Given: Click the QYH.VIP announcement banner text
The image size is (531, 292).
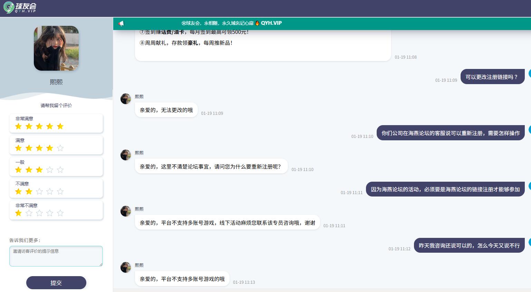Looking at the screenshot, I should [232, 23].
